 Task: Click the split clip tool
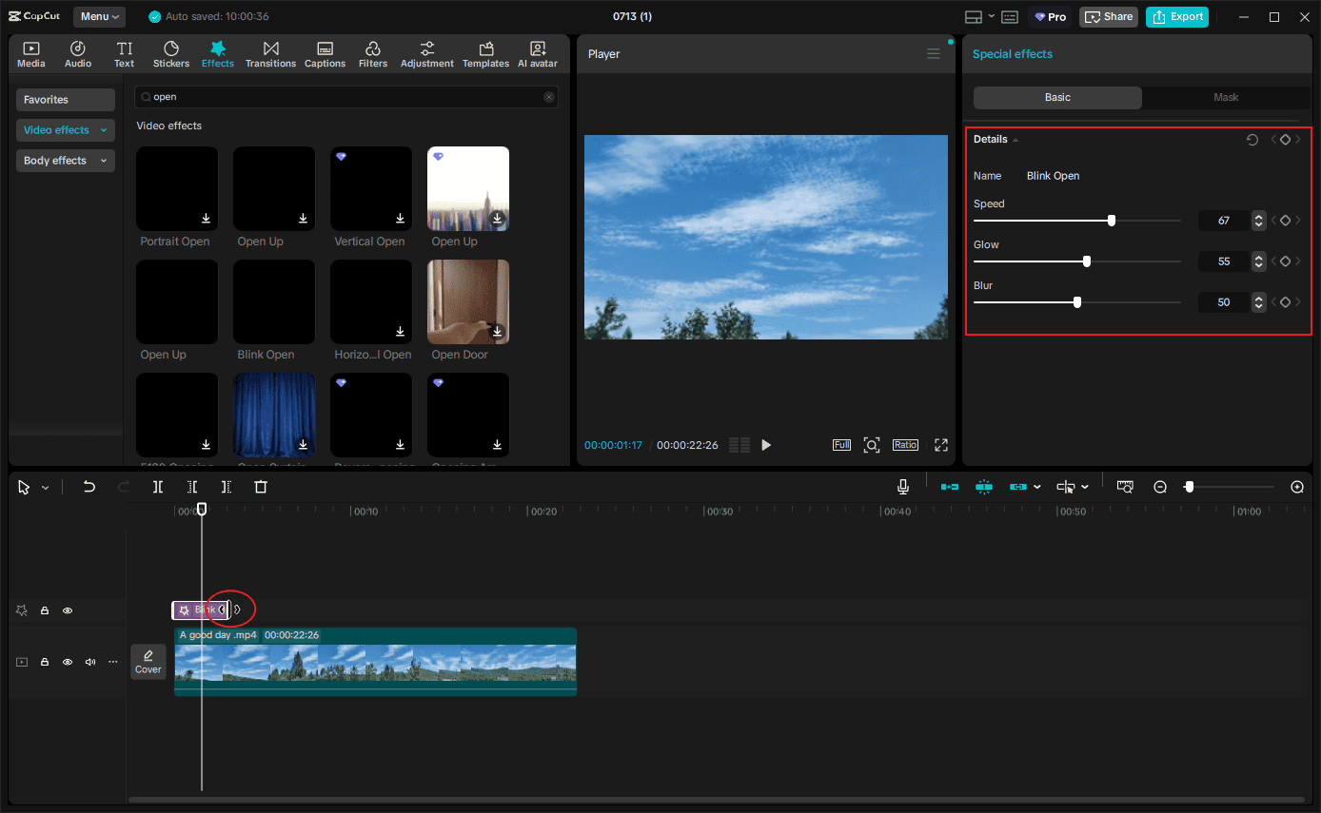[158, 487]
